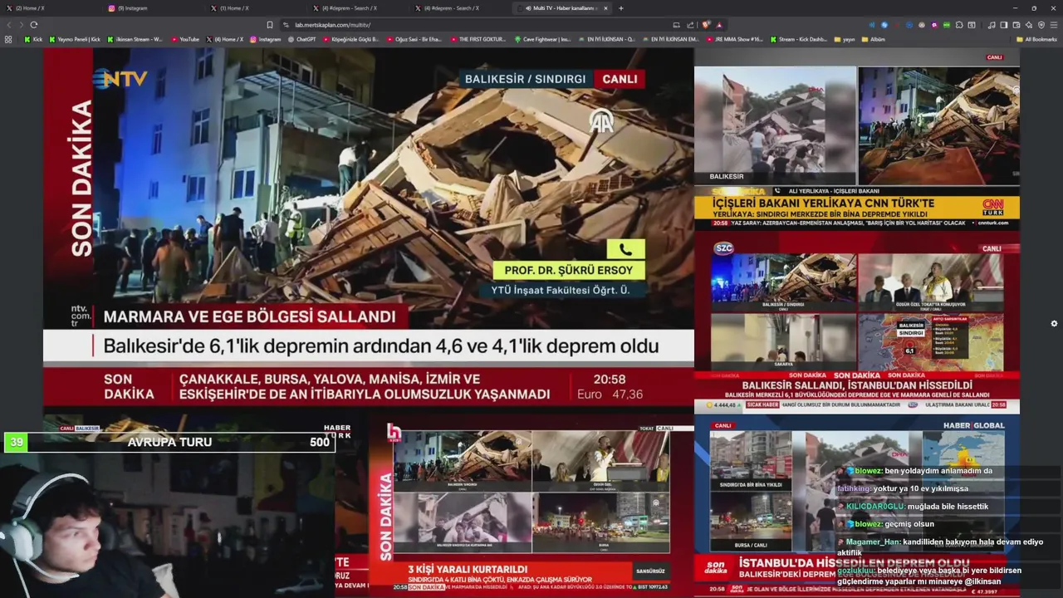
Task: Select the Haber Global stream tile
Action: (857, 506)
